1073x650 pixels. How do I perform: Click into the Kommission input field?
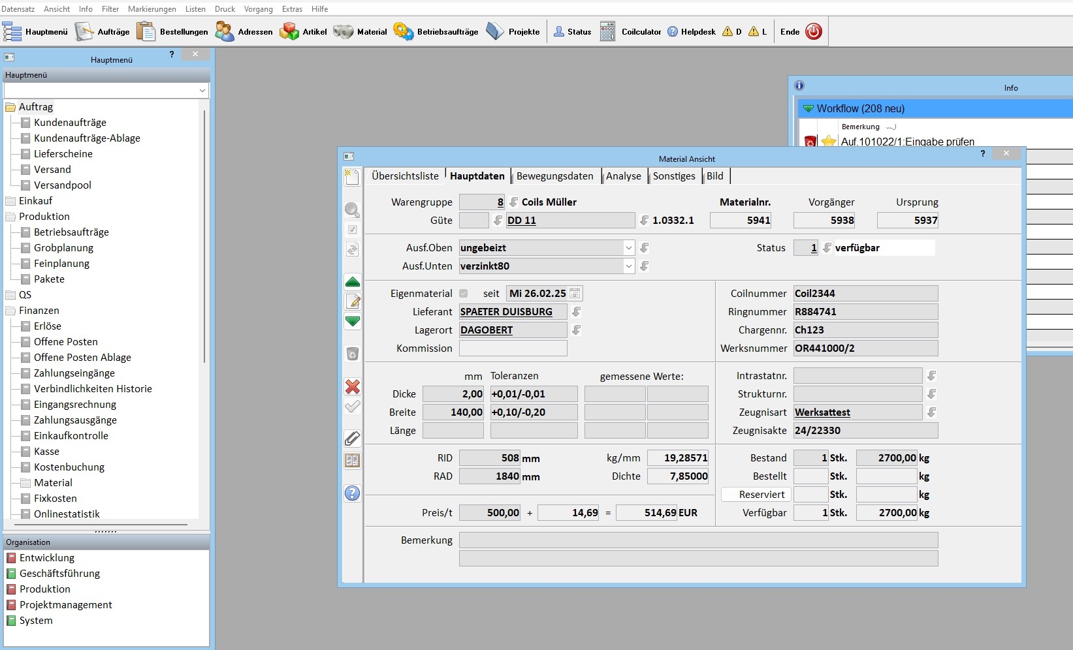(513, 348)
